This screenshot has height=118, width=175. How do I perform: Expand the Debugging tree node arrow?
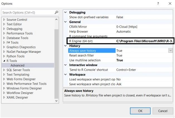coord(4,29)
